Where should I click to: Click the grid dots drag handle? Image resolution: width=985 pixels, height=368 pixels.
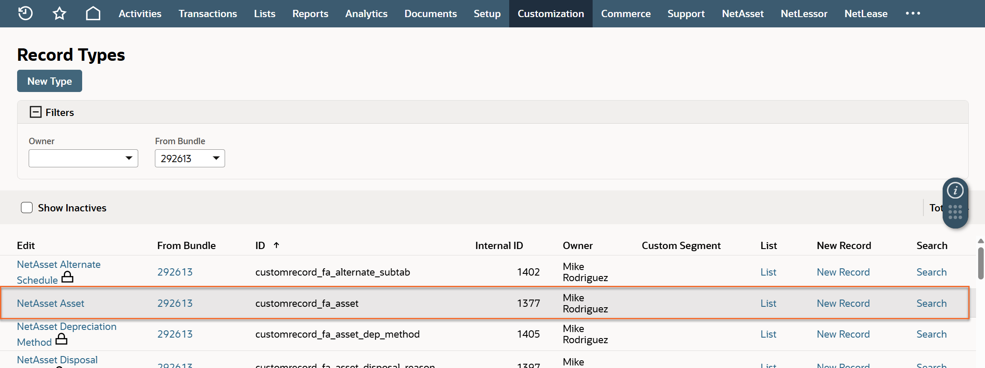click(x=955, y=212)
